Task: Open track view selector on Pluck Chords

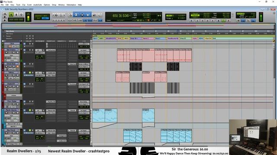Action: 12,116
